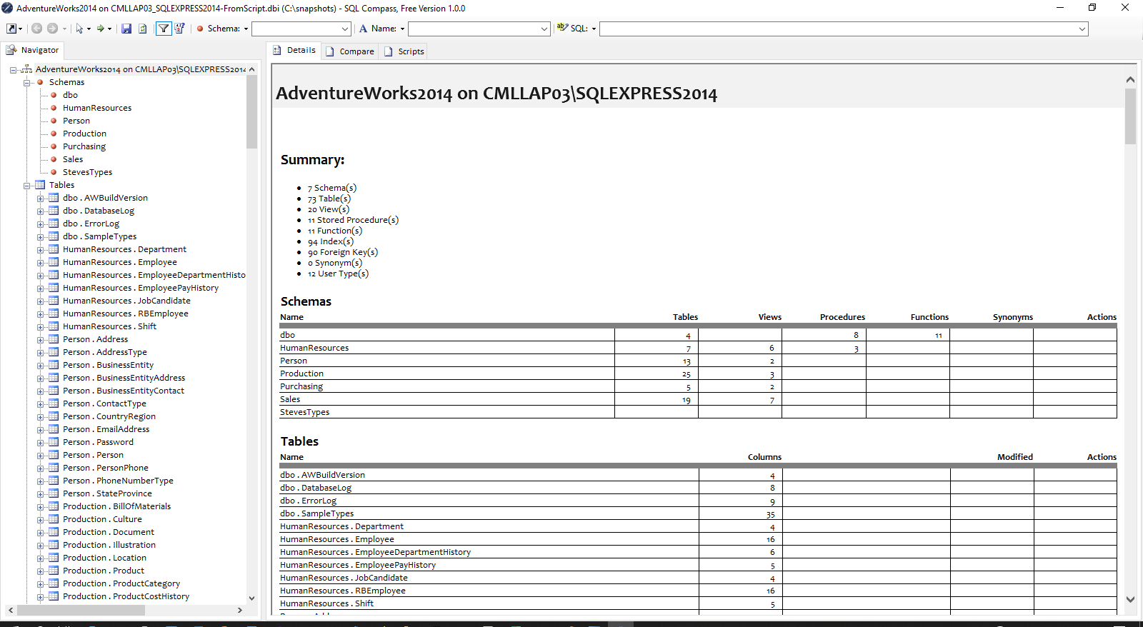1143x627 pixels.
Task: Toggle the Filter funnel button
Action: pos(164,29)
